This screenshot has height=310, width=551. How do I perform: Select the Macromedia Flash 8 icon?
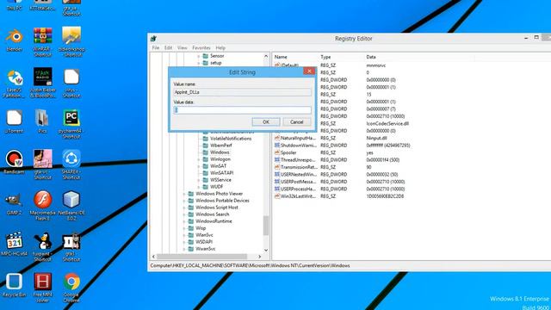point(42,200)
